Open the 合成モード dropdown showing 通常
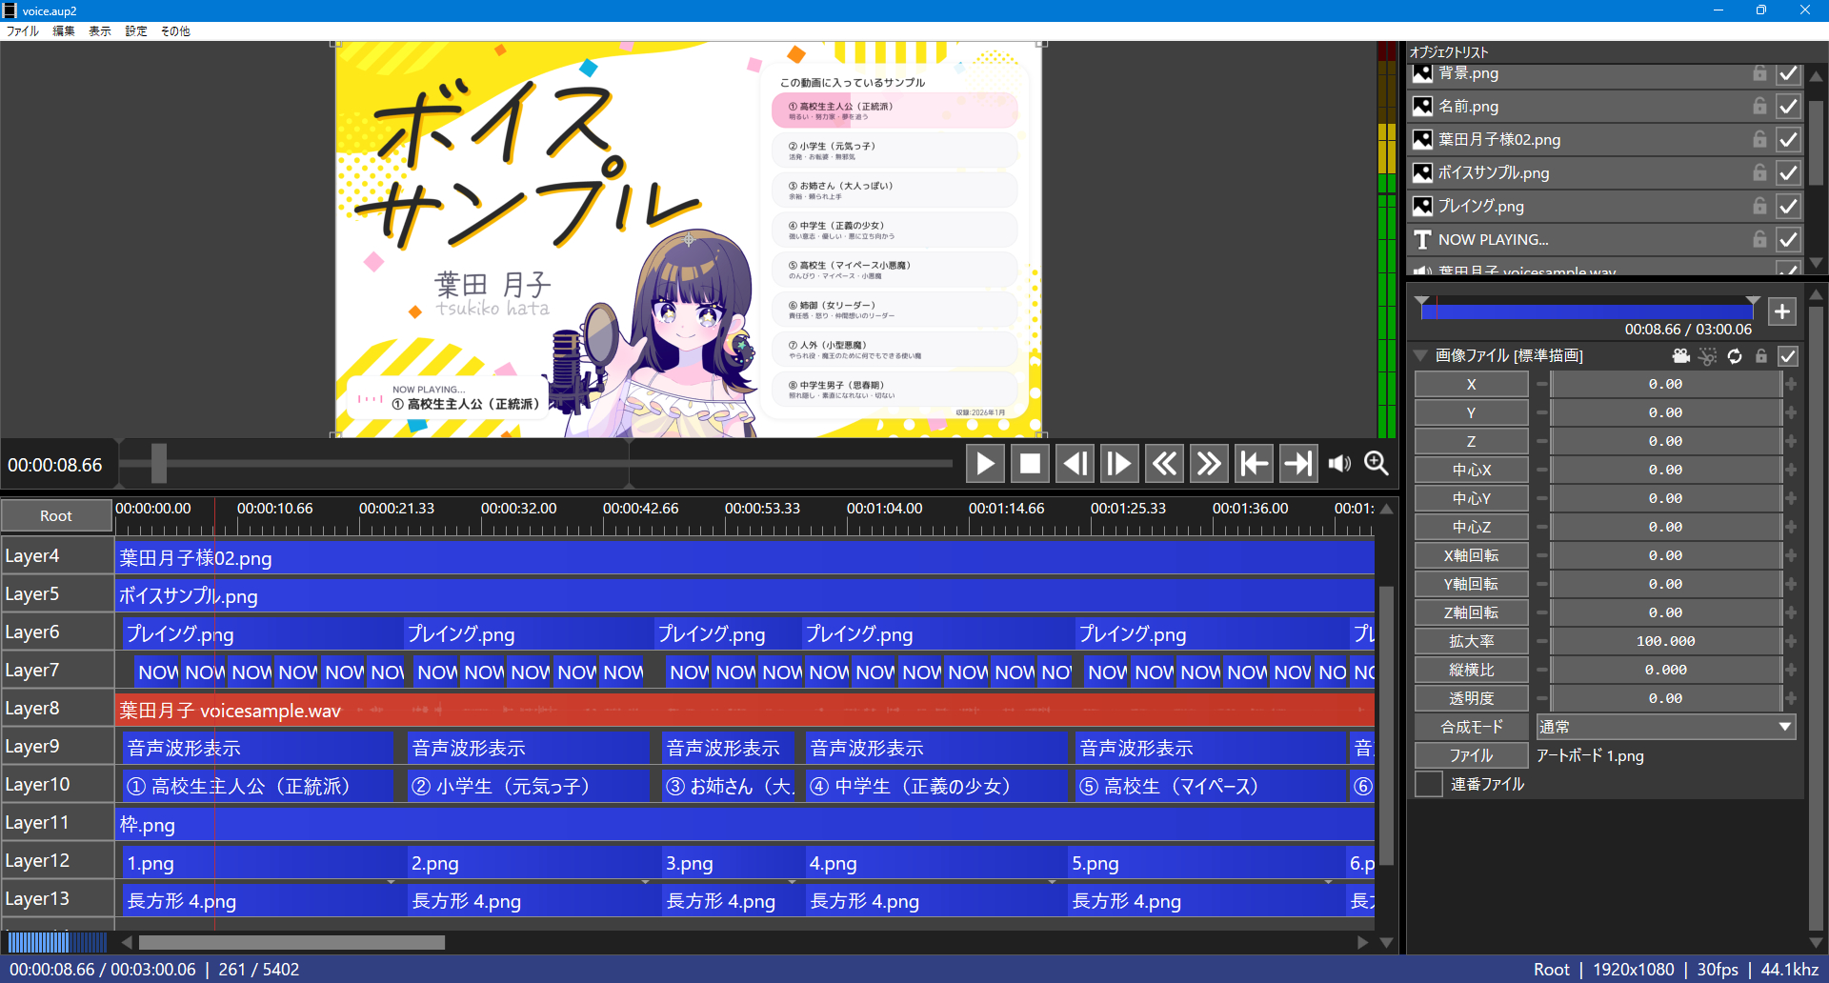Viewport: 1829px width, 983px height. 1665,727
